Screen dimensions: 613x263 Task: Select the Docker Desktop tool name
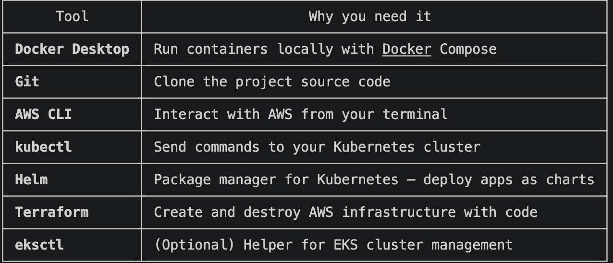(x=72, y=49)
